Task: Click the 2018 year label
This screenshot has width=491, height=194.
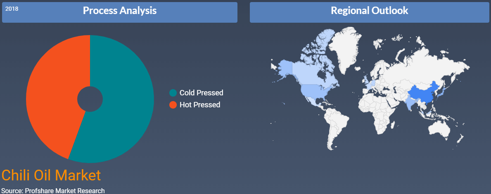Action: (12, 9)
